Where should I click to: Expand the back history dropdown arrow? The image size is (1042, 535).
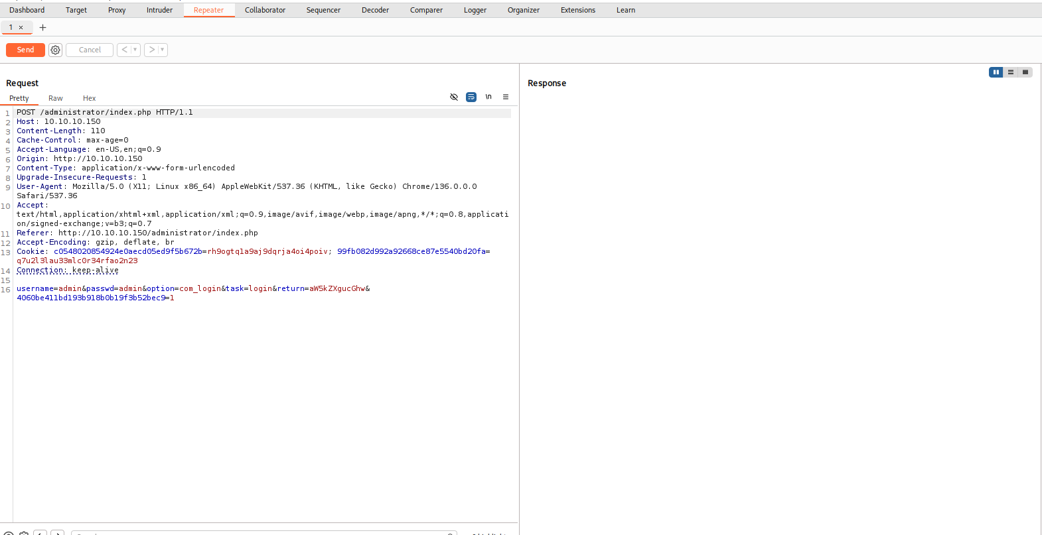pyautogui.click(x=135, y=50)
